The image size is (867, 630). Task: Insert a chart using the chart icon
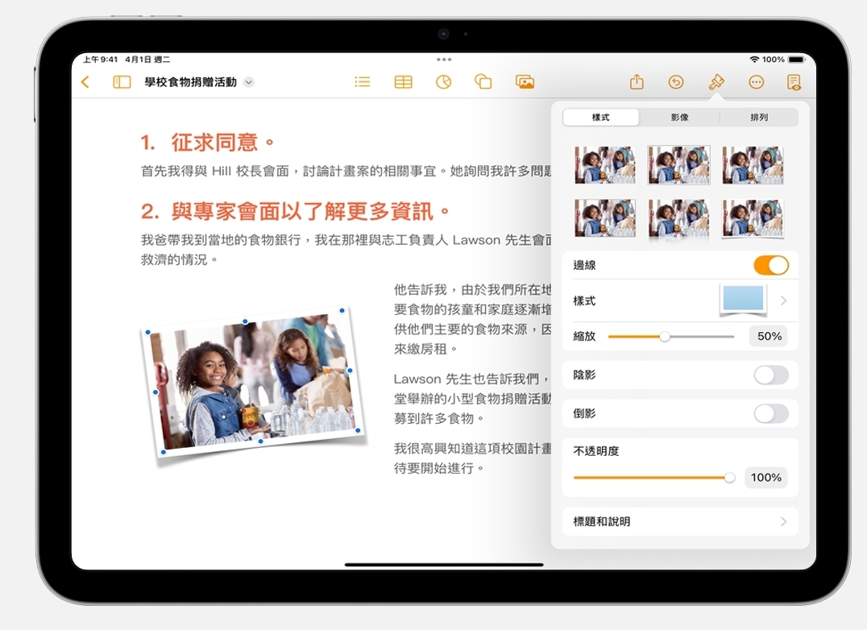tap(443, 82)
